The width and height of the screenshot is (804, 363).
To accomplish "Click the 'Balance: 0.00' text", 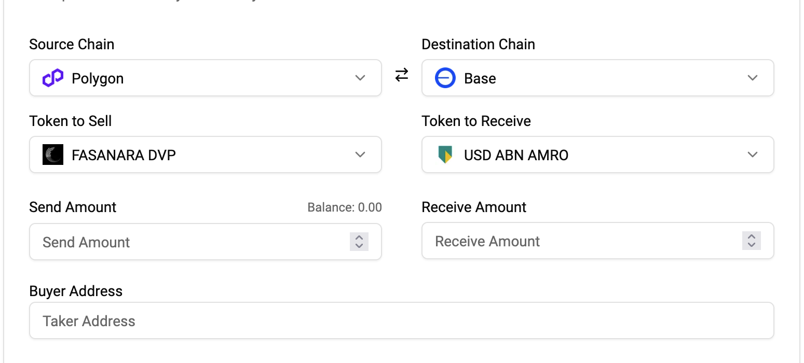I will click(345, 207).
